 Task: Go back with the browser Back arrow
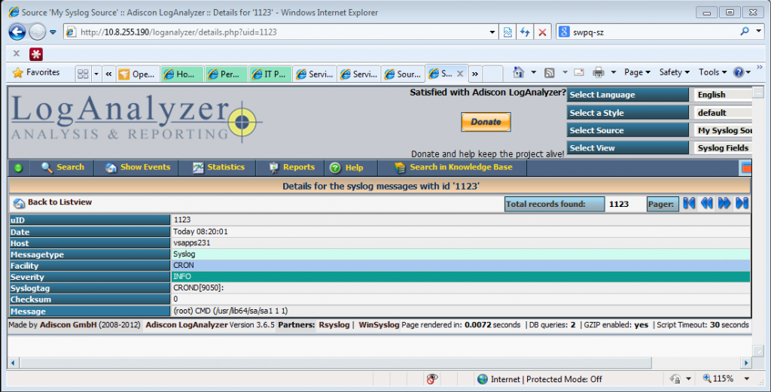[x=17, y=32]
